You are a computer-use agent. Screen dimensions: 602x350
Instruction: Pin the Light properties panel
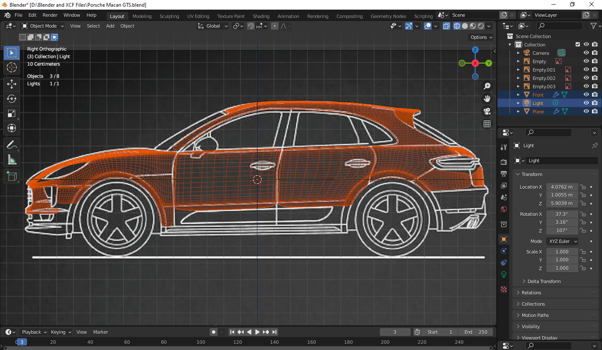tap(594, 146)
